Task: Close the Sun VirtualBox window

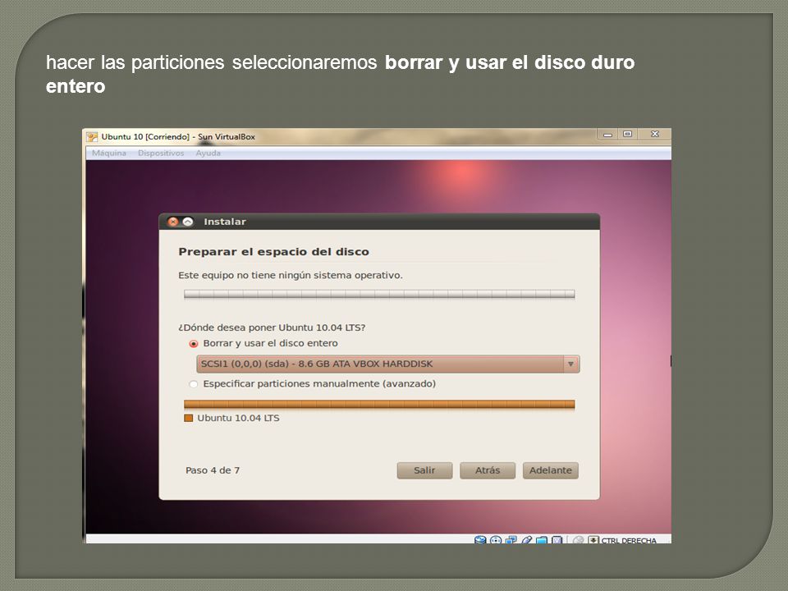Action: tap(654, 134)
